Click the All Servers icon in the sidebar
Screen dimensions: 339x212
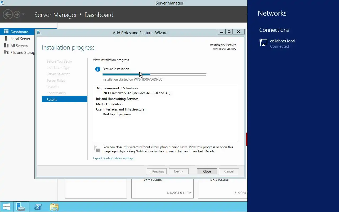click(6, 46)
